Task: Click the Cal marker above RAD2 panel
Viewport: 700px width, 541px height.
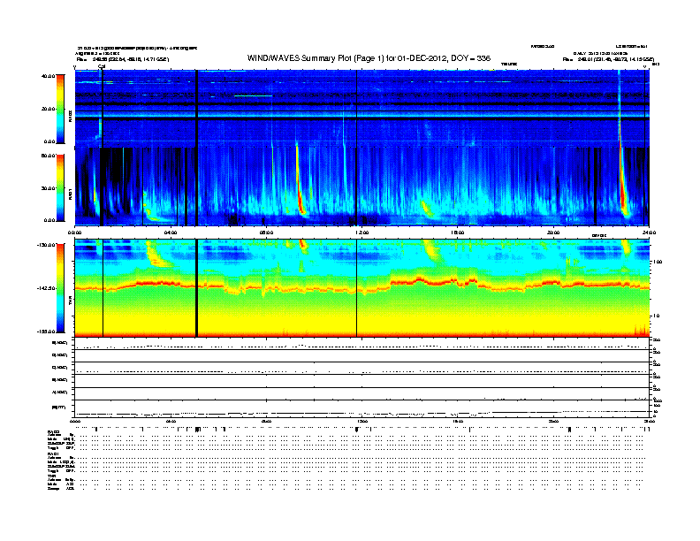Action: [x=102, y=66]
